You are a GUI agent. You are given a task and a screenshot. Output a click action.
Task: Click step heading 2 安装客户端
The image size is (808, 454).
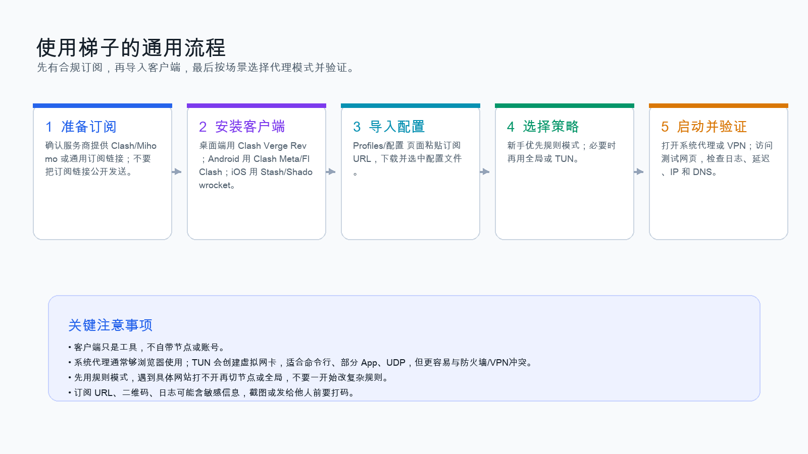point(242,127)
